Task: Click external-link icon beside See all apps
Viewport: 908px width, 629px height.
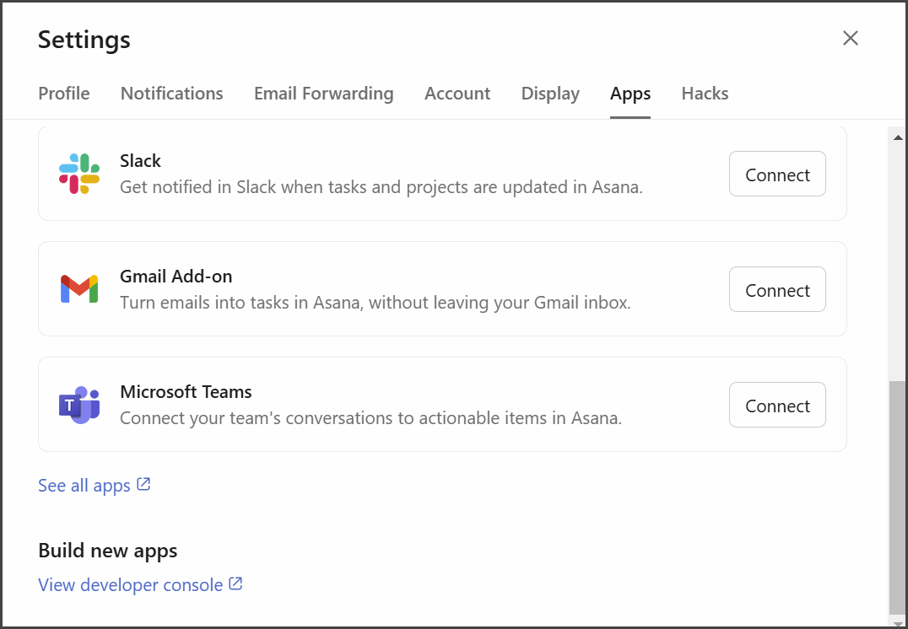Action: point(144,485)
